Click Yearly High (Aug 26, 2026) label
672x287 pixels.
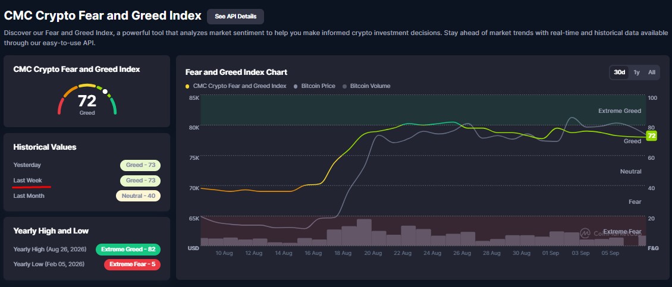click(50, 250)
